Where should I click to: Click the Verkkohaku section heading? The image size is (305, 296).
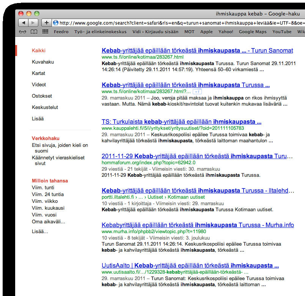pos(46,139)
